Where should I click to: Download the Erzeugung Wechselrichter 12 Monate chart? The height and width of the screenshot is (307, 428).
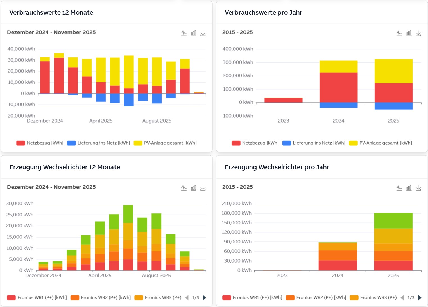click(x=203, y=188)
